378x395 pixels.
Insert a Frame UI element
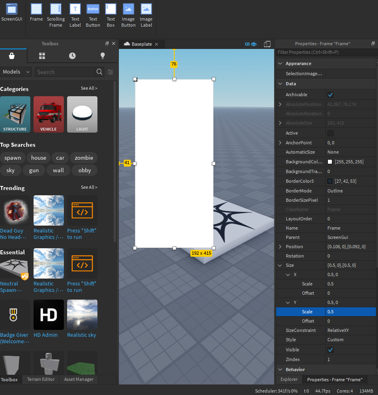click(36, 13)
